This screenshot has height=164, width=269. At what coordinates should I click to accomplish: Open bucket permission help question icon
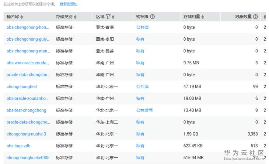tap(152, 17)
